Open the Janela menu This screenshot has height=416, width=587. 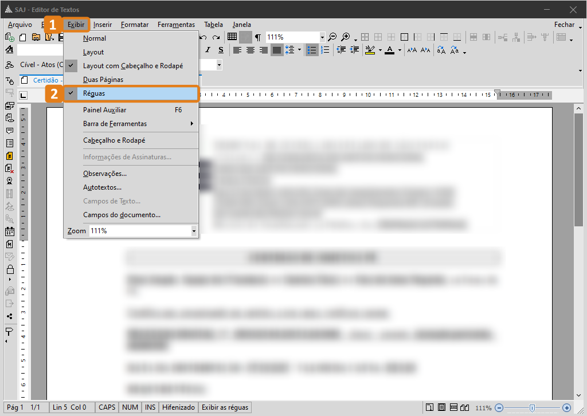[241, 25]
